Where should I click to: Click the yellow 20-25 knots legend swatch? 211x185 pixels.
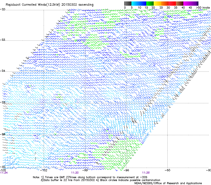(x=157, y=3)
